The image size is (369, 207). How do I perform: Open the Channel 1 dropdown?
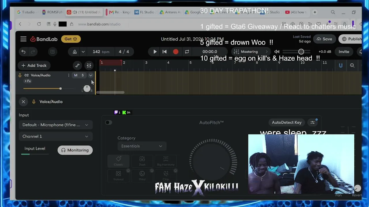[55, 136]
